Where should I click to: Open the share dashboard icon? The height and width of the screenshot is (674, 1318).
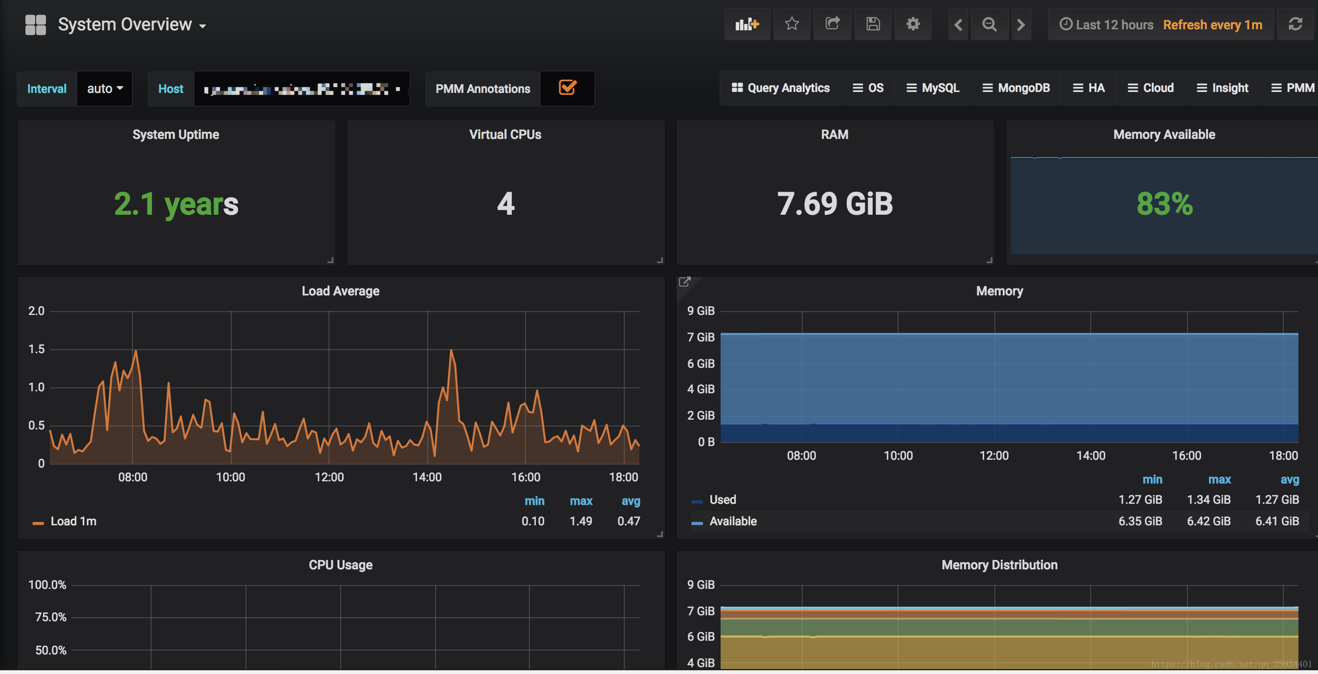[x=833, y=24]
